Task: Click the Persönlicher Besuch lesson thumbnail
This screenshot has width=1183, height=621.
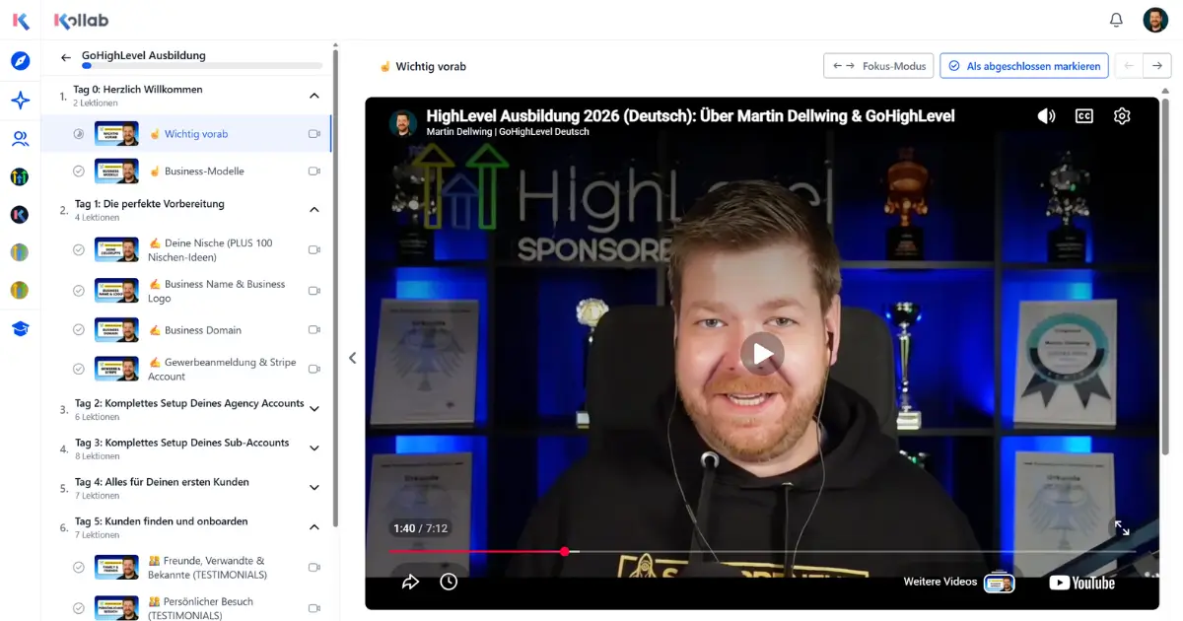Action: click(x=116, y=608)
